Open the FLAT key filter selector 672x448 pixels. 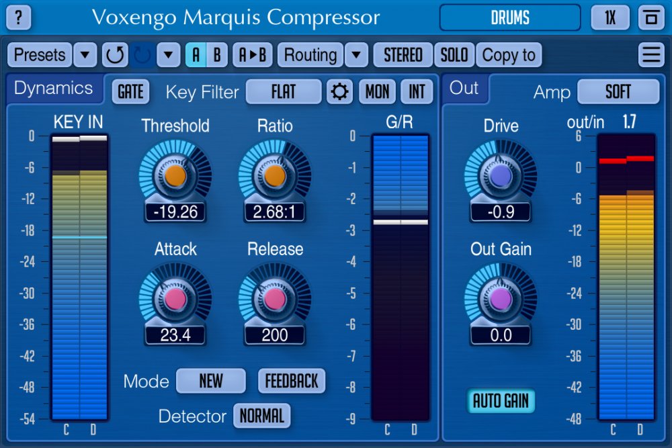tap(284, 91)
